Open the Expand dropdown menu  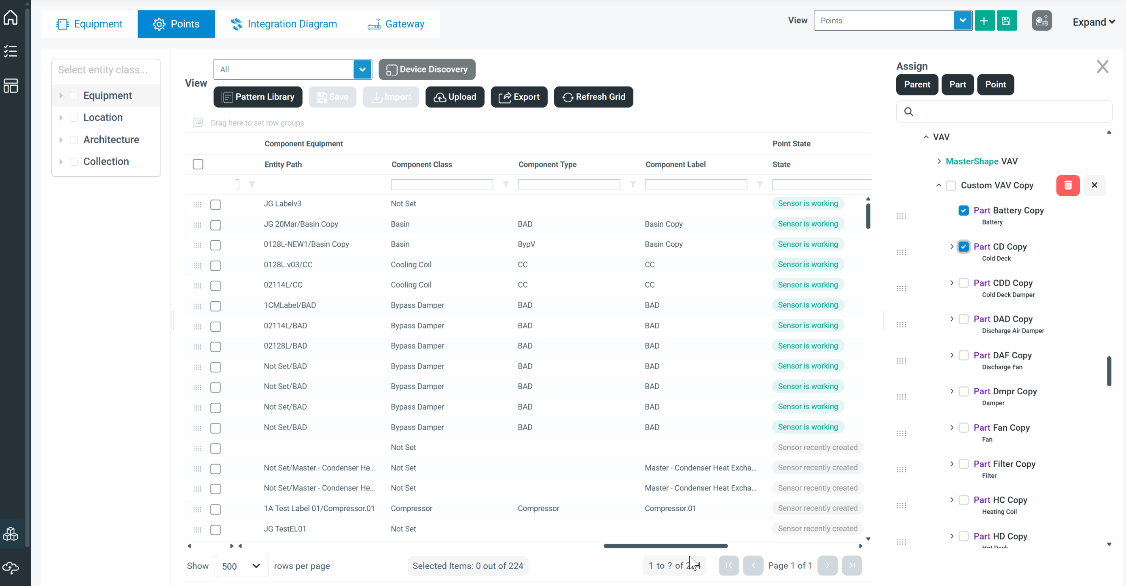click(1093, 22)
